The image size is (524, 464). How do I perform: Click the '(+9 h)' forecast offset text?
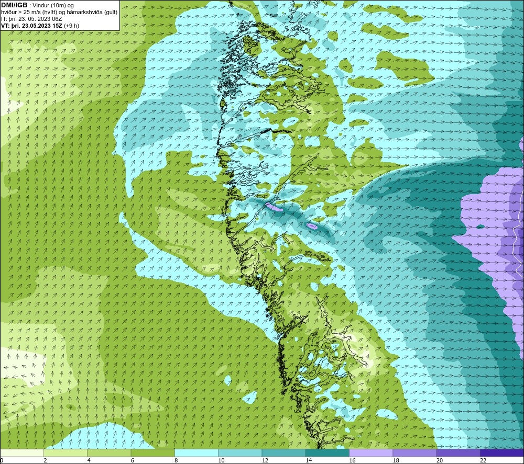click(x=71, y=26)
